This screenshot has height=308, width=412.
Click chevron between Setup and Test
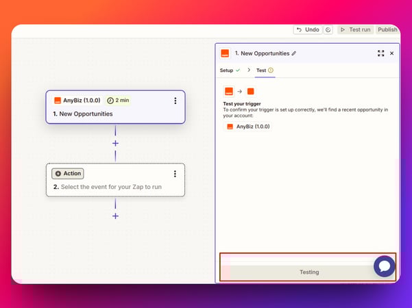tap(249, 70)
